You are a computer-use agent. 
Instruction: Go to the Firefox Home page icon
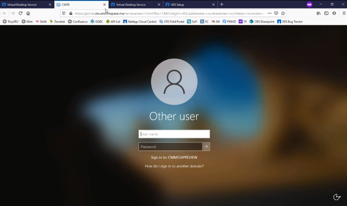click(28, 13)
